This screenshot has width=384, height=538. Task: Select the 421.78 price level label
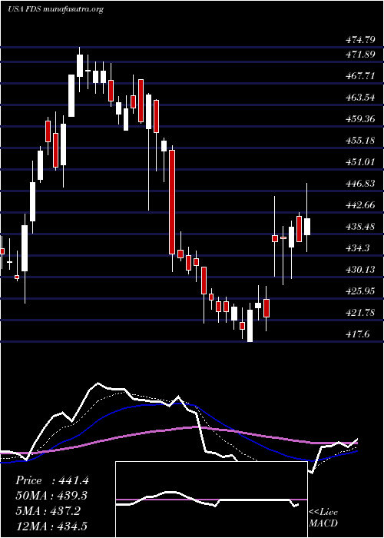pyautogui.click(x=360, y=313)
